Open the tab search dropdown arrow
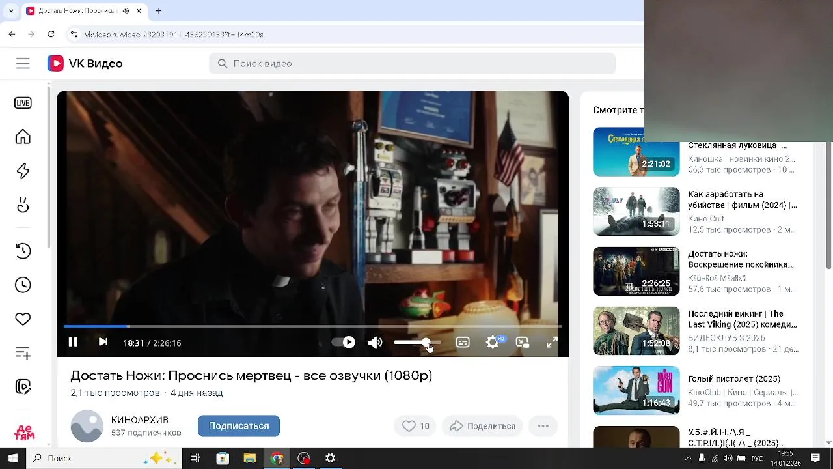The image size is (833, 469). click(10, 11)
